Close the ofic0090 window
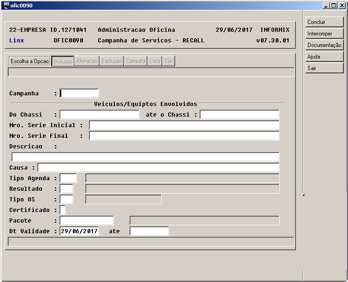 point(342,6)
